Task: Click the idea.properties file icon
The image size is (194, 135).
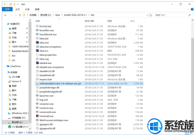Action: pyautogui.click(x=37, y=55)
